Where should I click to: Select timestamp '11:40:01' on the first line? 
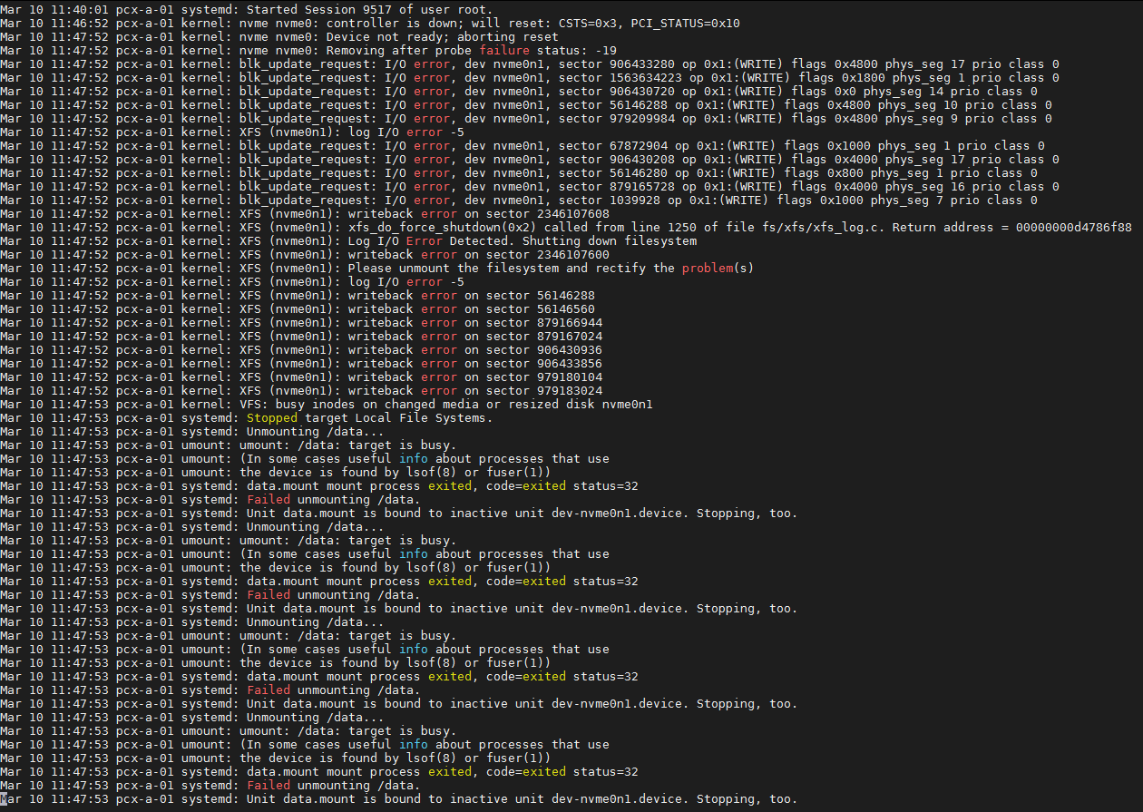pyautogui.click(x=80, y=9)
